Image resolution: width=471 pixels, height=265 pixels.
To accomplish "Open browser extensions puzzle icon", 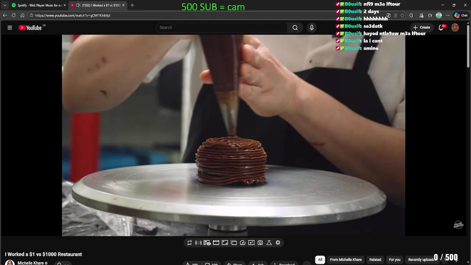I will (411, 15).
